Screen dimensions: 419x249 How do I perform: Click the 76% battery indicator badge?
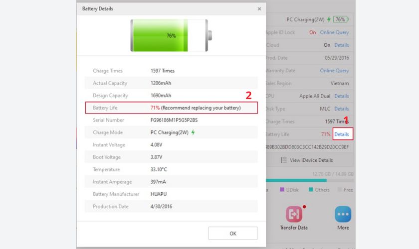pos(341,19)
